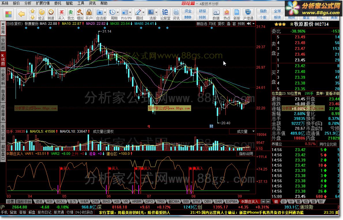
Task: Open the 沪港通 SSE-HKE icon
Action: [x=248, y=14]
